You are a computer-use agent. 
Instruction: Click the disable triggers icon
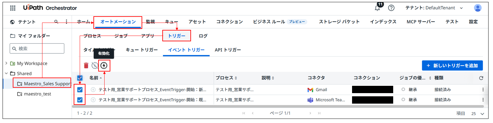[95, 65]
